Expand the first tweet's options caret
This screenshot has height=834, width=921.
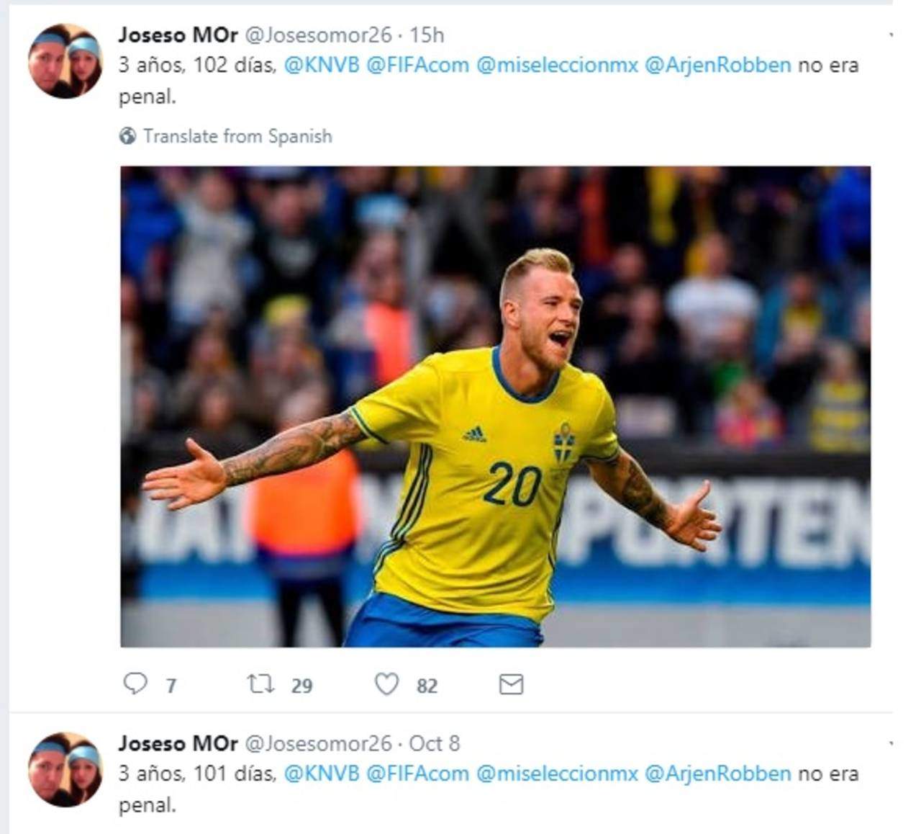(892, 35)
